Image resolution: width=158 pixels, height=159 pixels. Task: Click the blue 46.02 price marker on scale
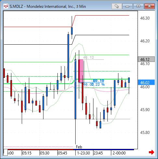click(x=146, y=82)
